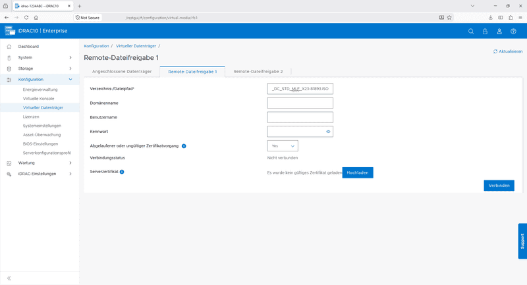Click the lock icon in header
This screenshot has height=285, width=527.
(485, 31)
